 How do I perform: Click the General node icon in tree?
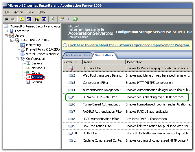pyautogui.click(x=28, y=82)
